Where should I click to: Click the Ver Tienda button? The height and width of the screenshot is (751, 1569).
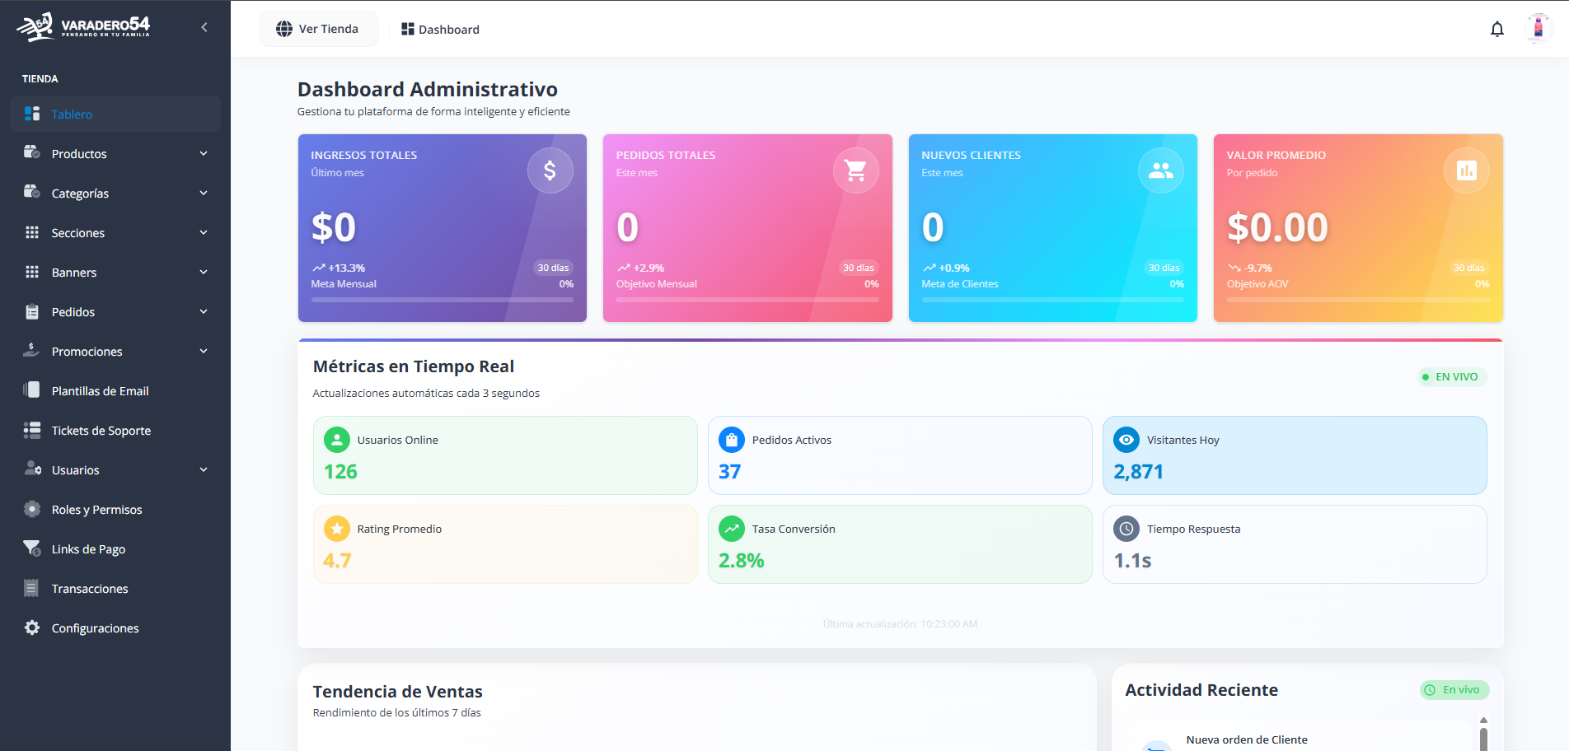pos(319,28)
